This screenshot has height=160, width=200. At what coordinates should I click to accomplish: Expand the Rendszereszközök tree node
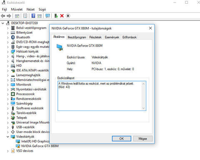(x=8, y=99)
